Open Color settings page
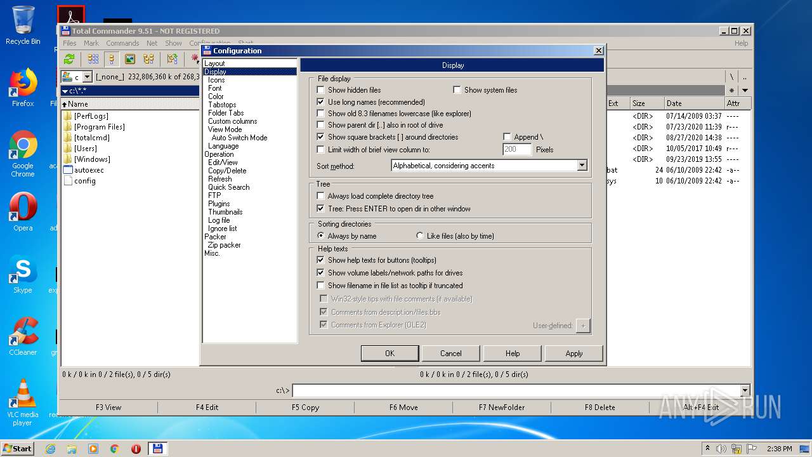The width and height of the screenshot is (812, 457). click(216, 96)
